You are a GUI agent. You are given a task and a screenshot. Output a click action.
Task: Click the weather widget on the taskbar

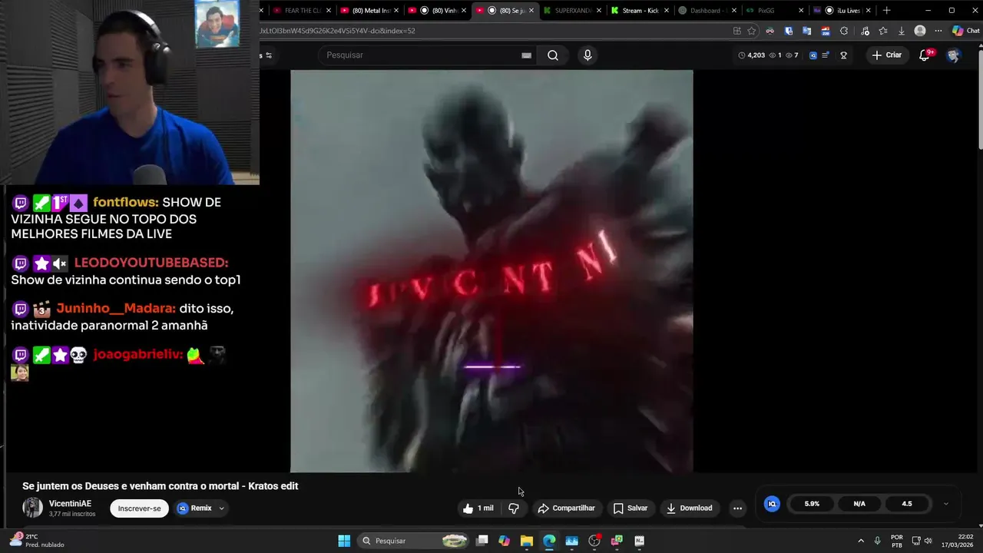pos(37,541)
